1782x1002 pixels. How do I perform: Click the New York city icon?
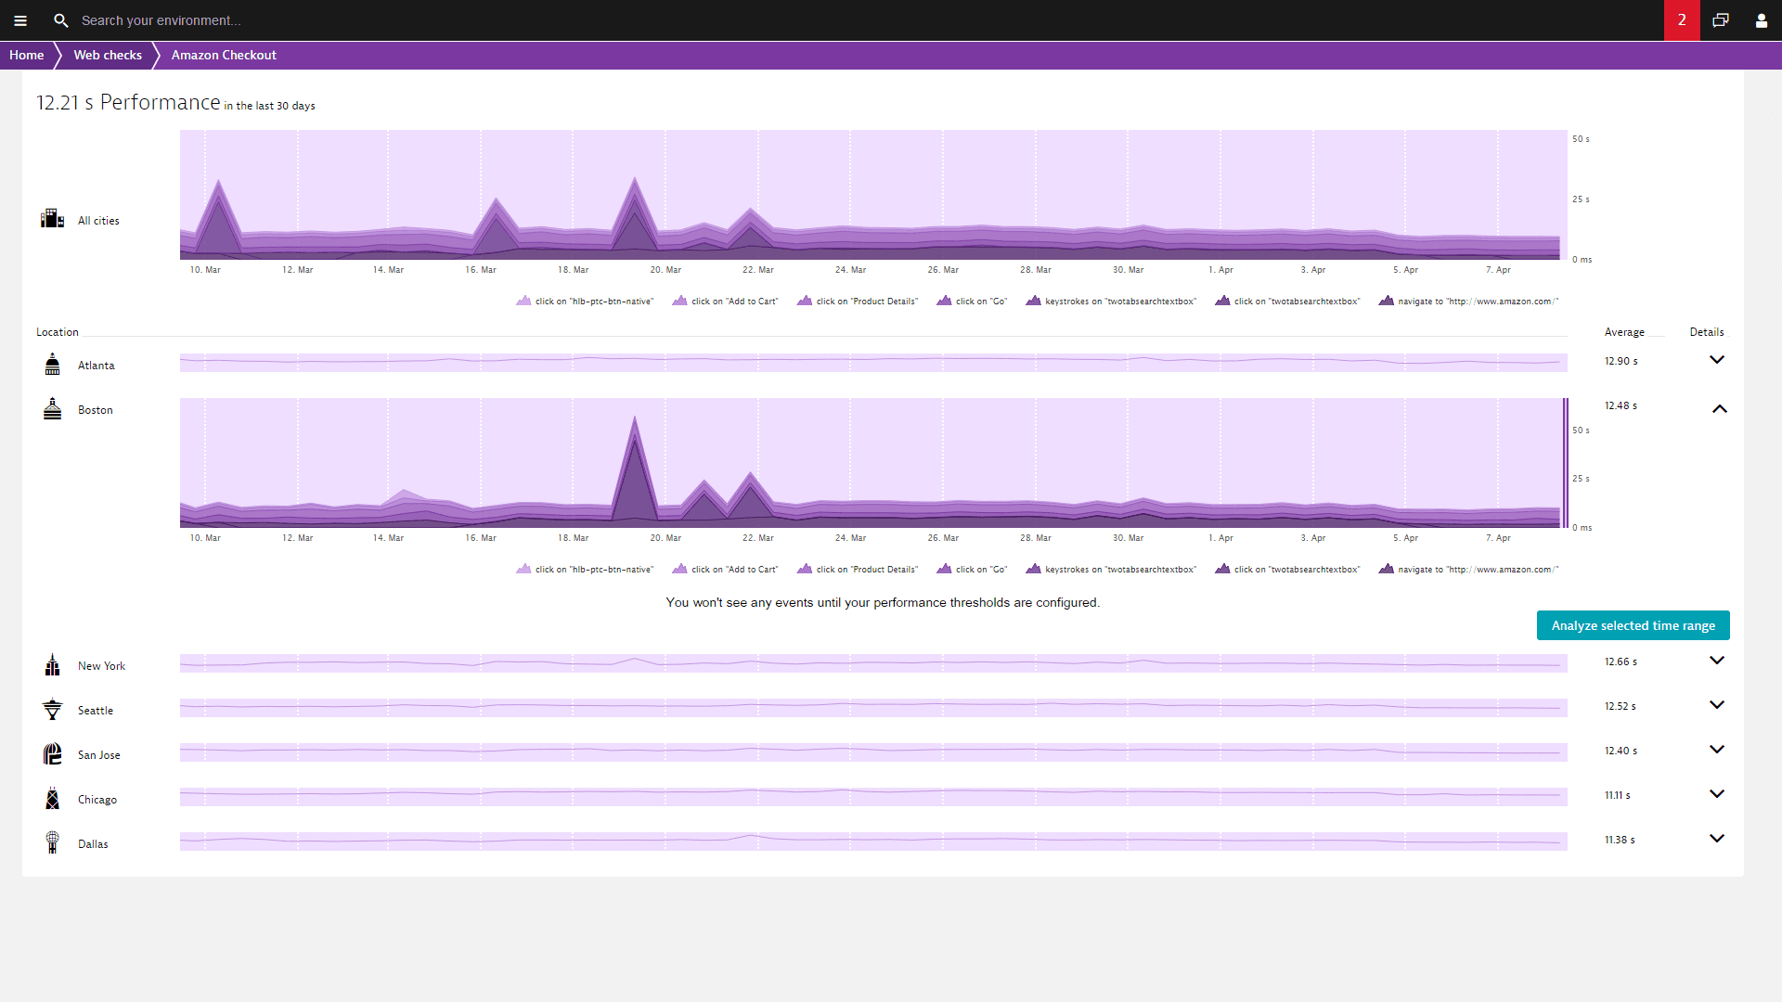click(53, 664)
